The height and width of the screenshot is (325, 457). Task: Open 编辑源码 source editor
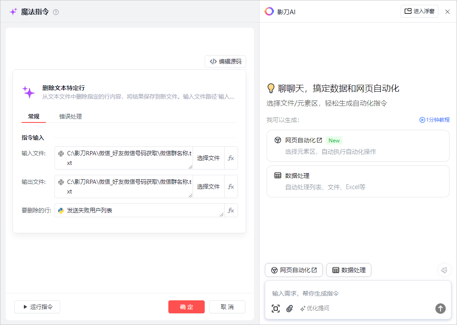pyautogui.click(x=225, y=61)
